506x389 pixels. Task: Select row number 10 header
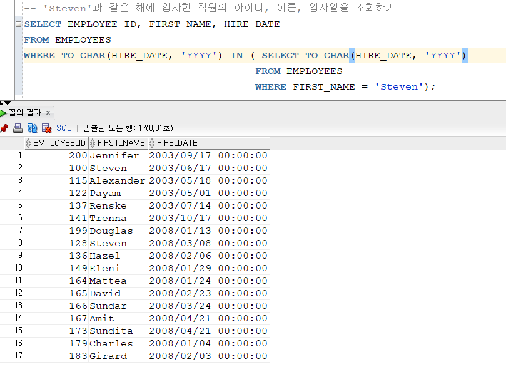(x=13, y=268)
